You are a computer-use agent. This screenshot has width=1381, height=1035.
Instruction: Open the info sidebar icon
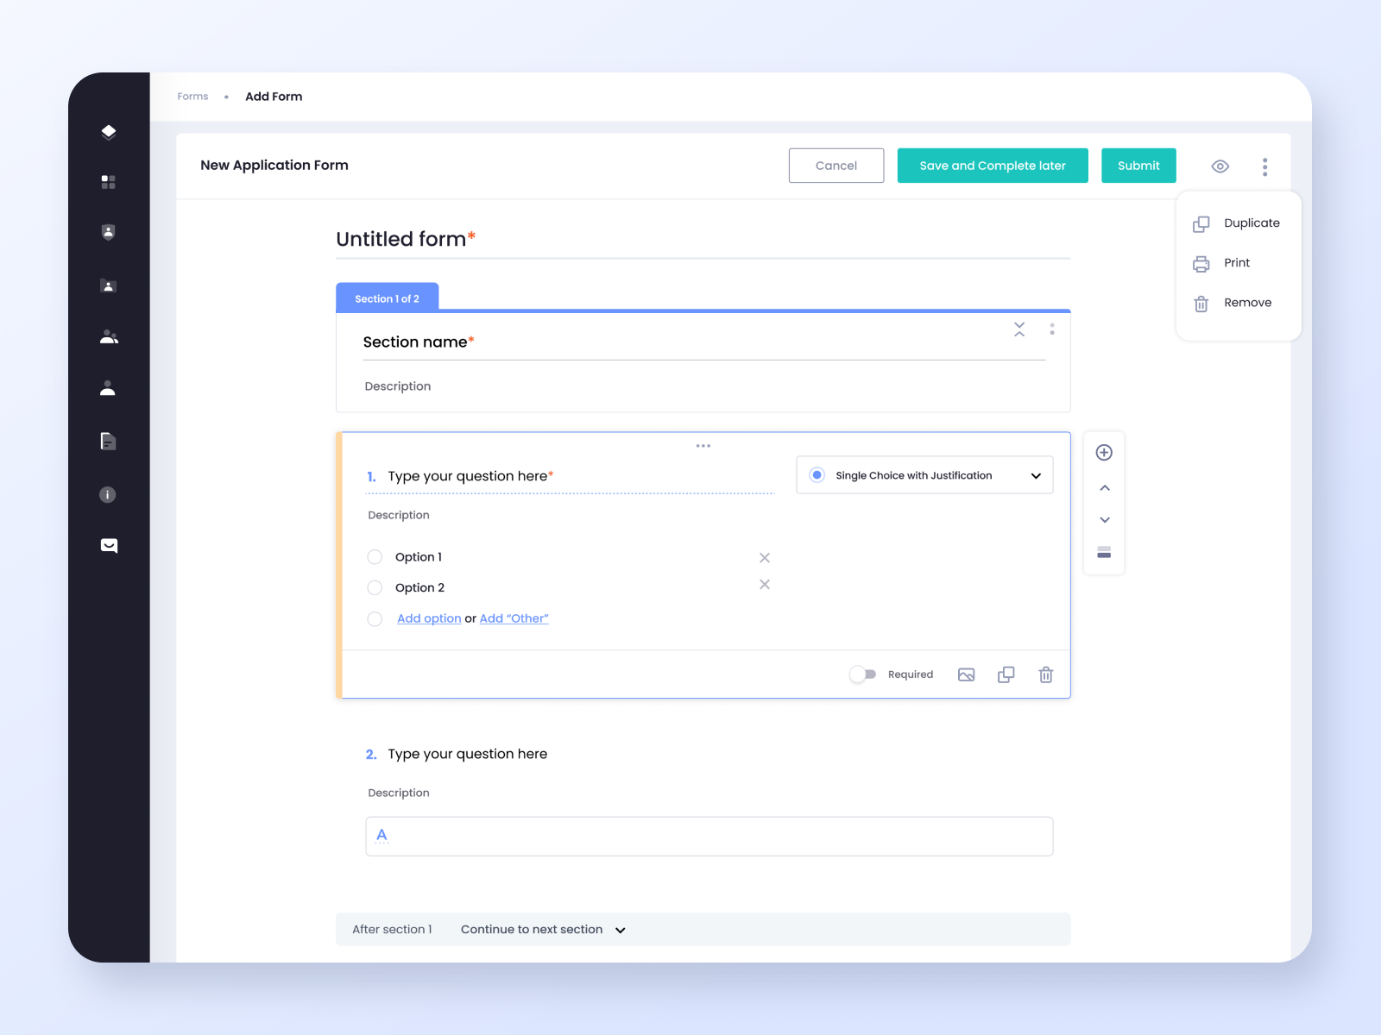[x=108, y=494]
